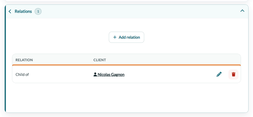Sort by the RELATION column header
This screenshot has height=117, width=253.
tap(24, 60)
